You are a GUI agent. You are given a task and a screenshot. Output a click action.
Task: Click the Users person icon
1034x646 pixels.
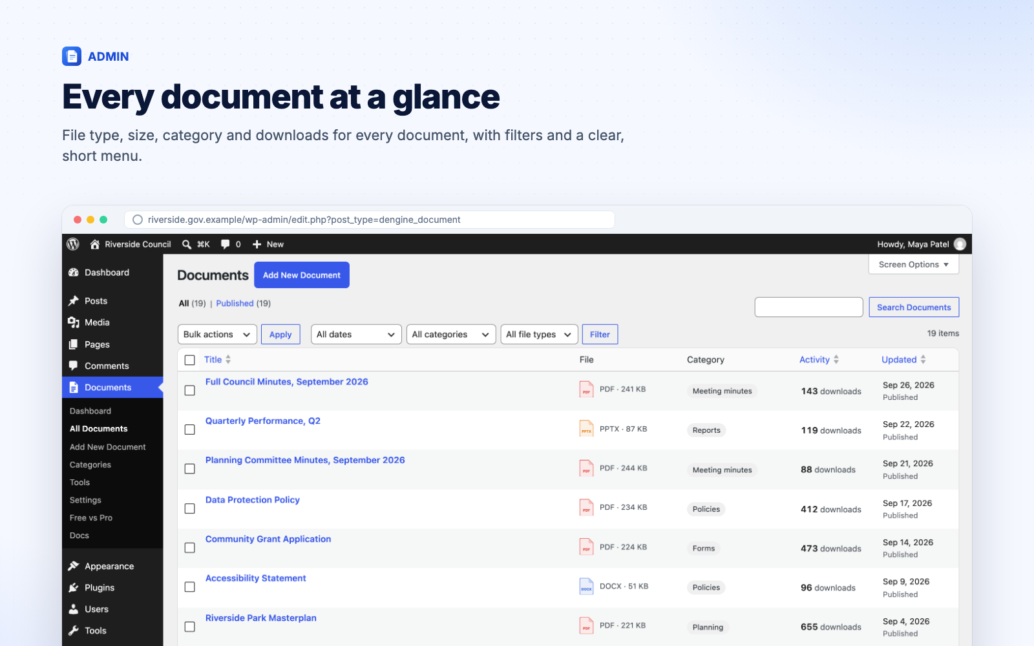coord(74,609)
